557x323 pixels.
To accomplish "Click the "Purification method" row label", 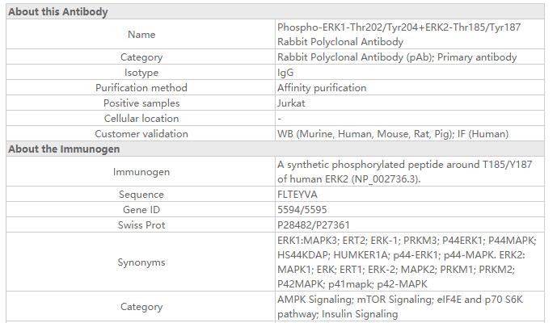I will [141, 88].
